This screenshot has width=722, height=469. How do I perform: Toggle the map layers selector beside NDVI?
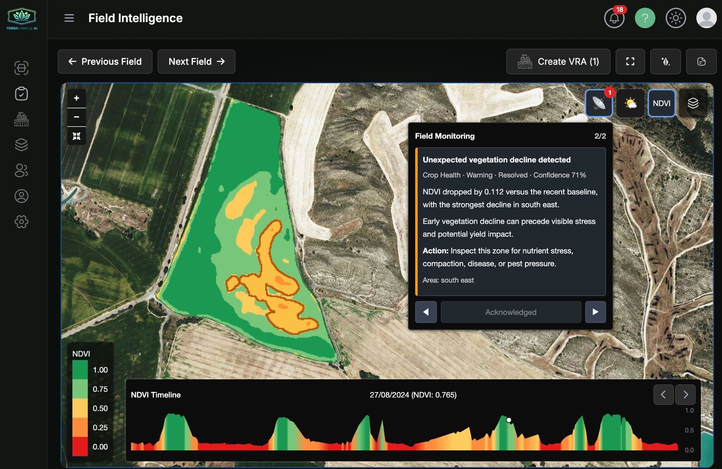692,103
